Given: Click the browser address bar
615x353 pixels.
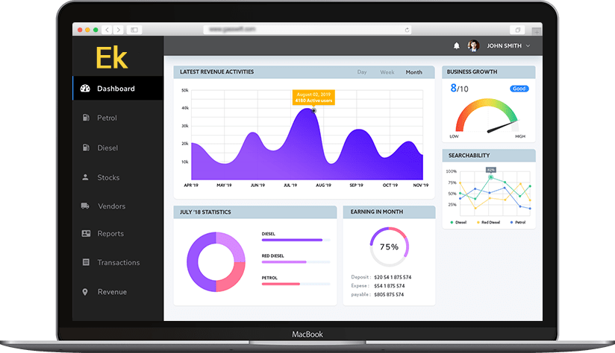Looking at the screenshot, I should click(307, 29).
